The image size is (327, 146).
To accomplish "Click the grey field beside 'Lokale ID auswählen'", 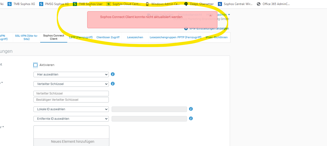I will click(149, 109).
